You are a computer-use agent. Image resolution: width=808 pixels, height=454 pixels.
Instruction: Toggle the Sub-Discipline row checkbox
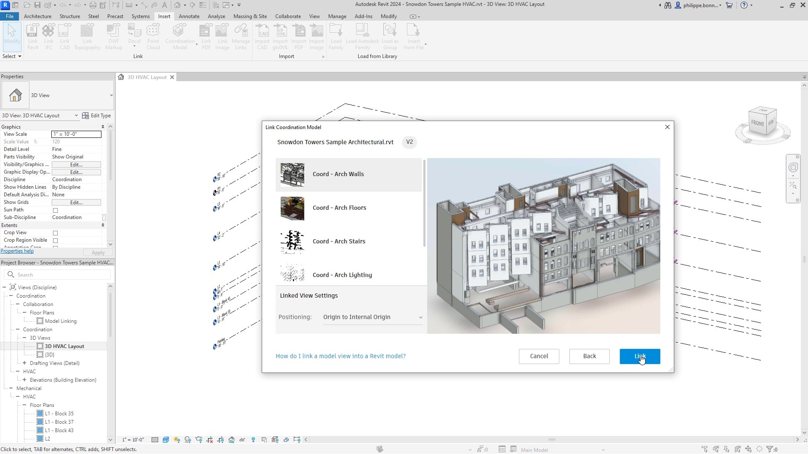tap(104, 218)
